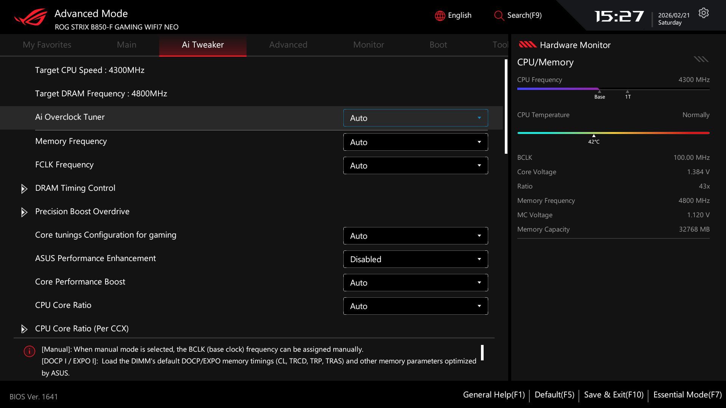Click the Ratio 43x value

click(704, 186)
